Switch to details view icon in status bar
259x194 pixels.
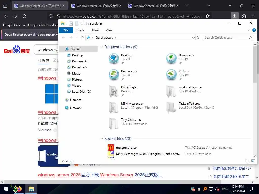coord(247,161)
